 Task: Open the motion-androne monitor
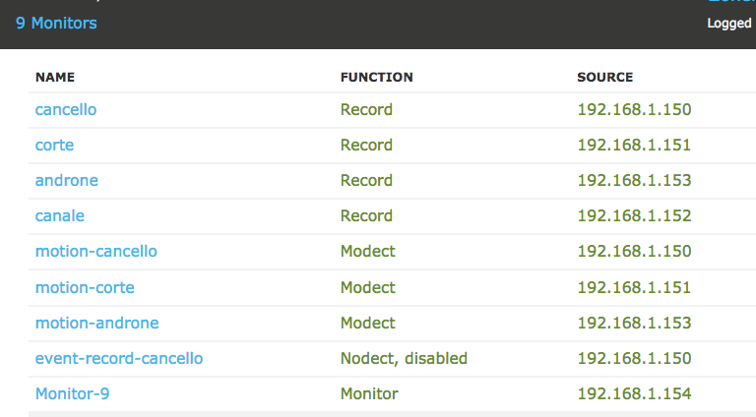[x=96, y=324]
